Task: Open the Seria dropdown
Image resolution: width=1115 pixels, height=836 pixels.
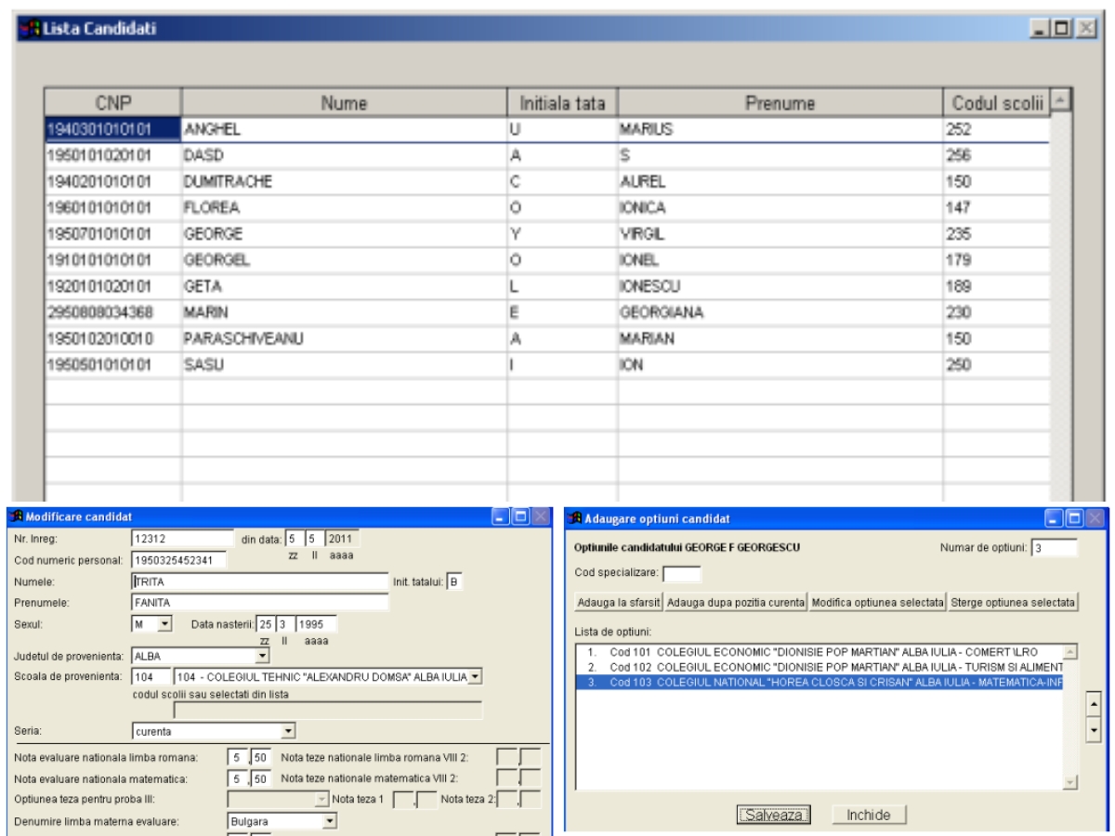Action: pyautogui.click(x=288, y=731)
